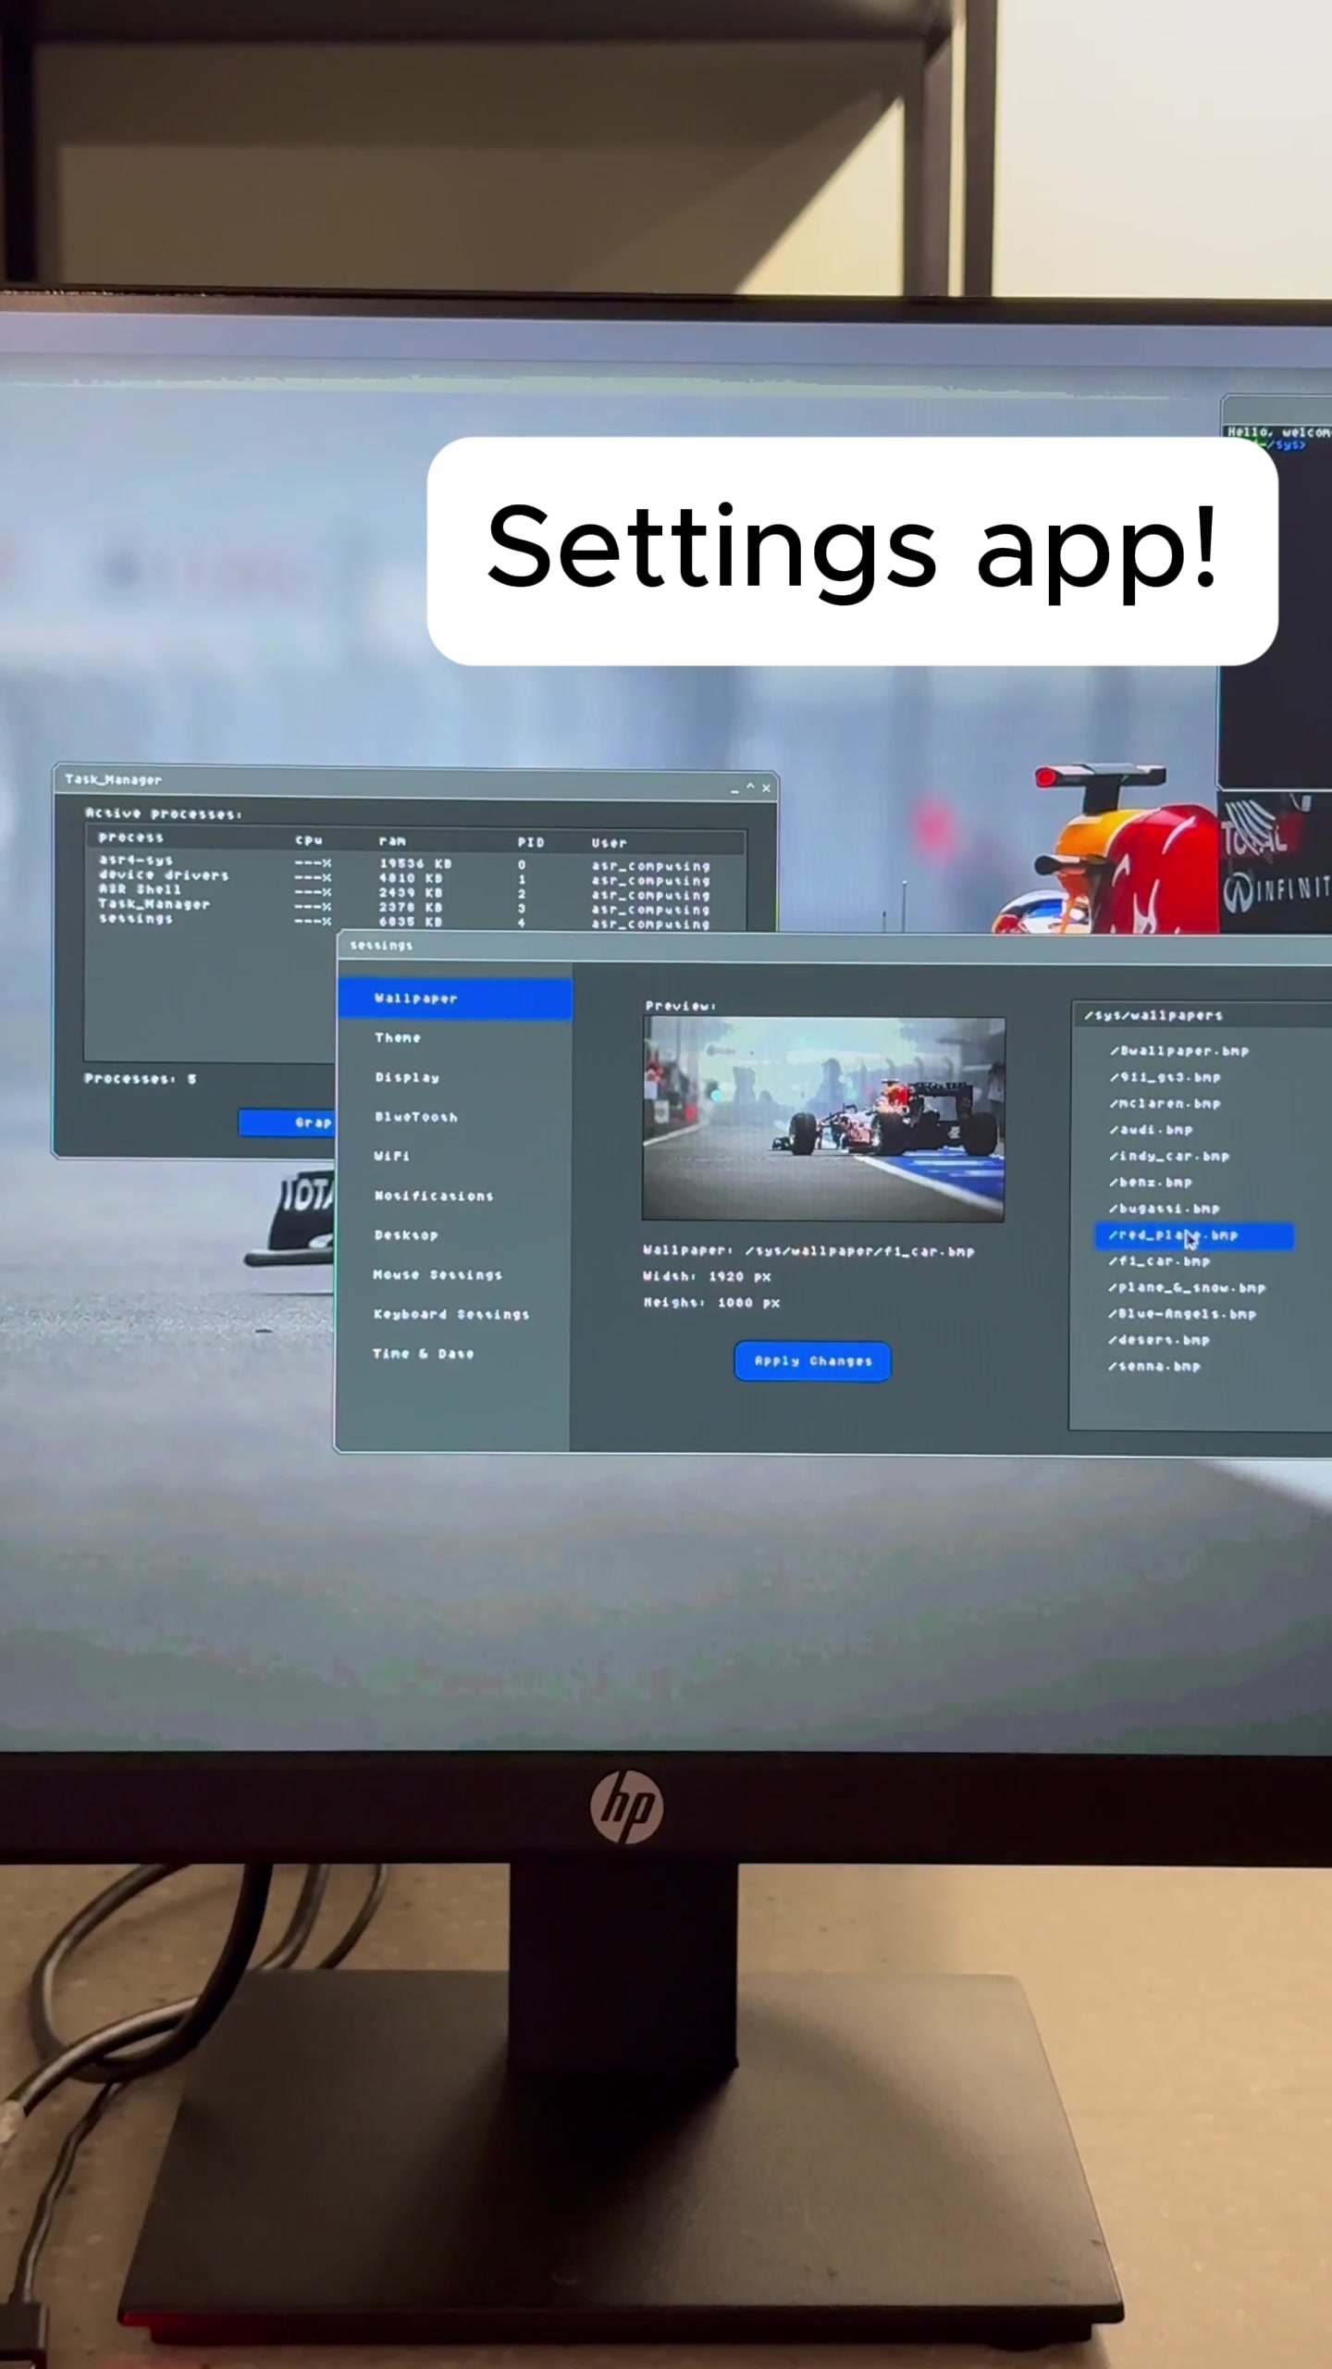Viewport: 1332px width, 2369px height.
Task: Open the Theme settings section
Action: (398, 1038)
